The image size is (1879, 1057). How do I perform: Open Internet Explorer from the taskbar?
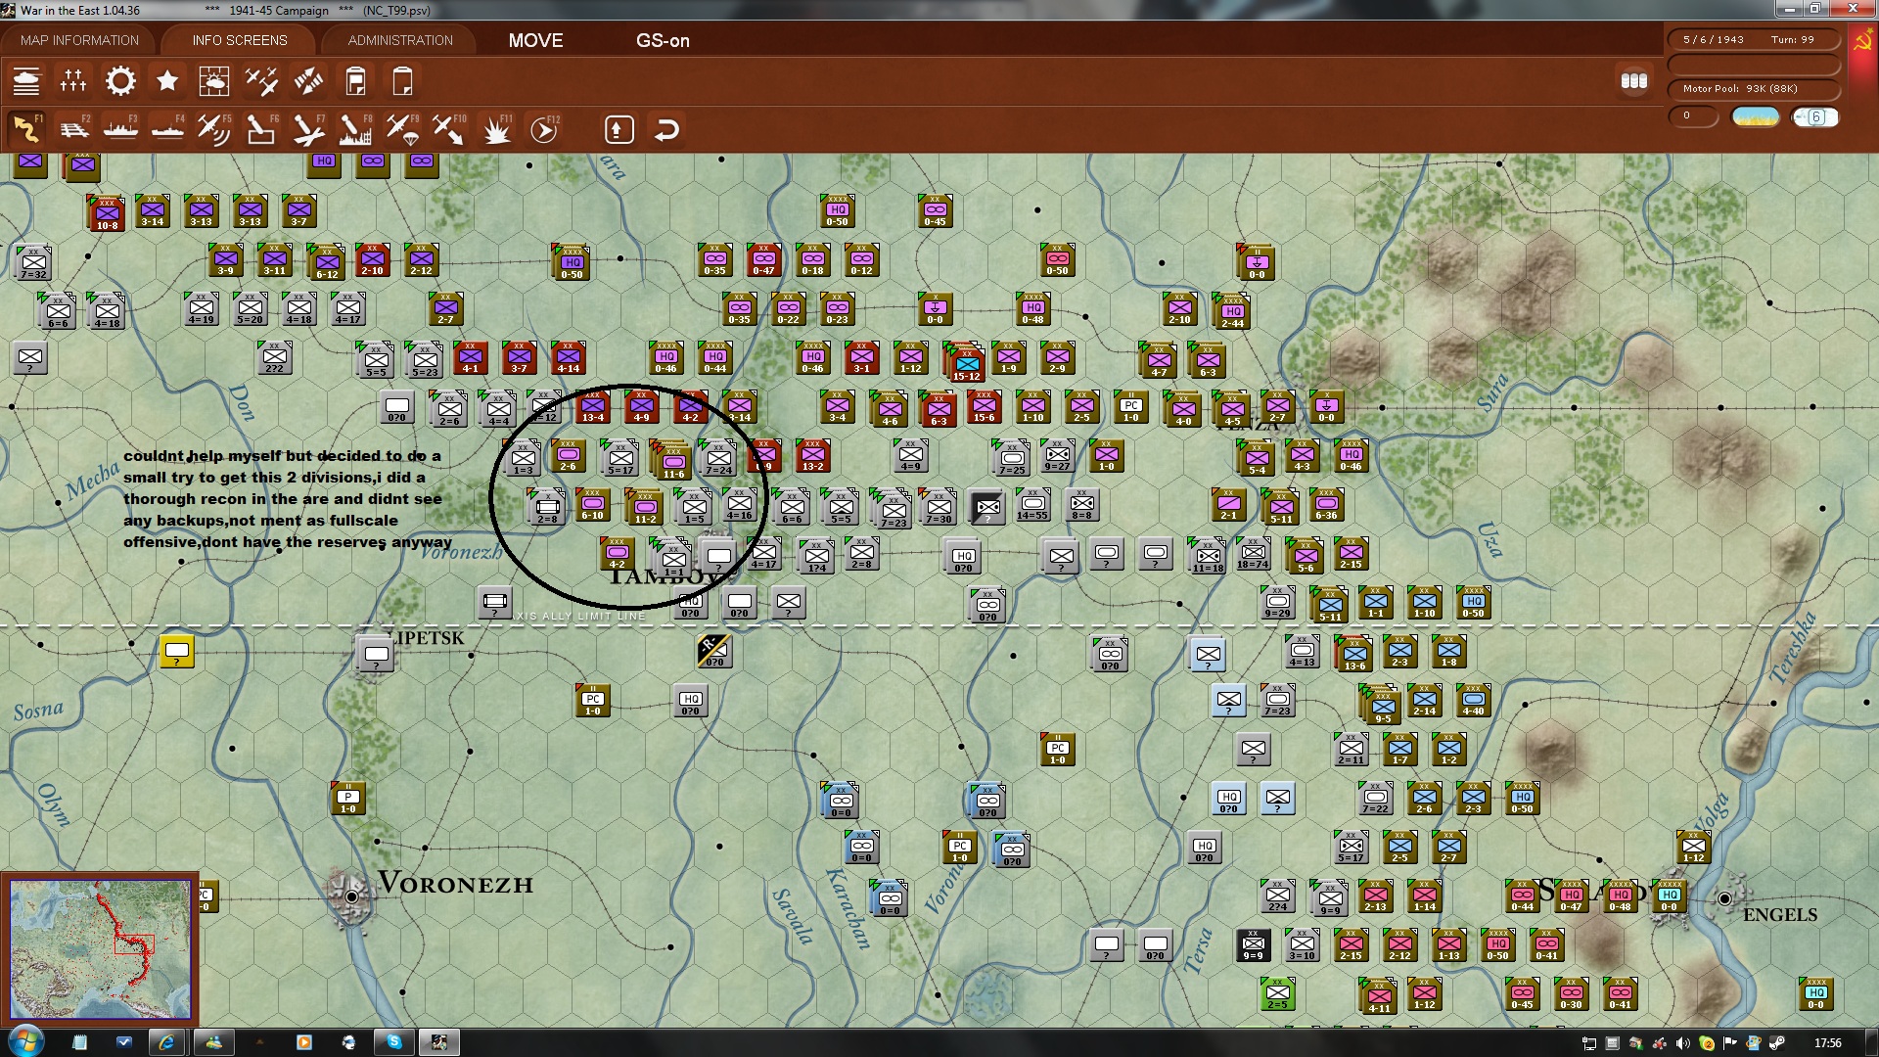(166, 1042)
